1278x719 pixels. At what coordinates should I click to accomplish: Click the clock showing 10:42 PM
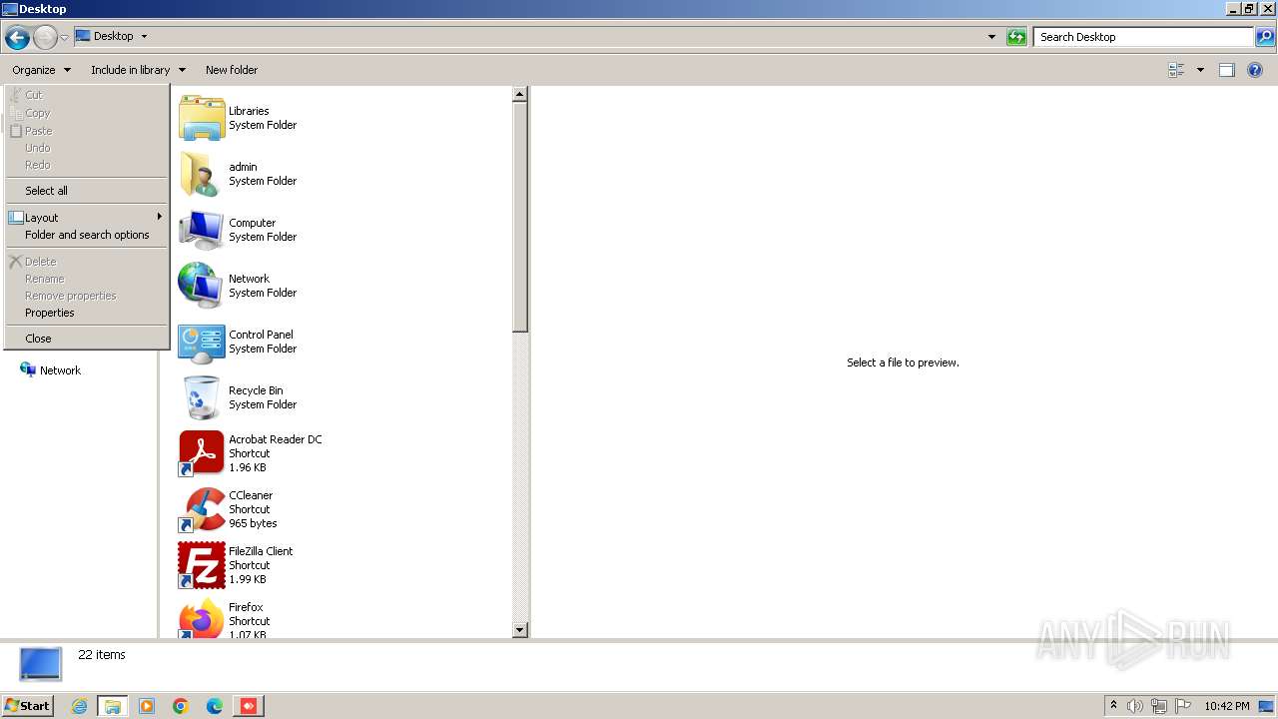pyautogui.click(x=1227, y=706)
